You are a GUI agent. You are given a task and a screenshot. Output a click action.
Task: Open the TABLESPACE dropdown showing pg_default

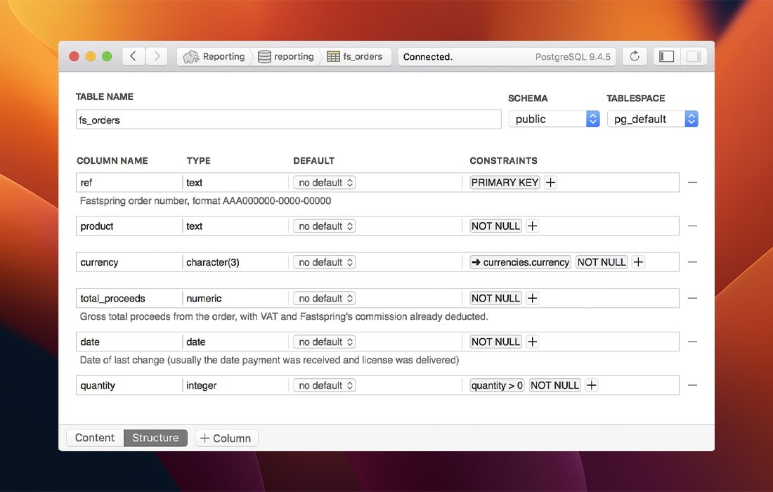click(x=652, y=119)
